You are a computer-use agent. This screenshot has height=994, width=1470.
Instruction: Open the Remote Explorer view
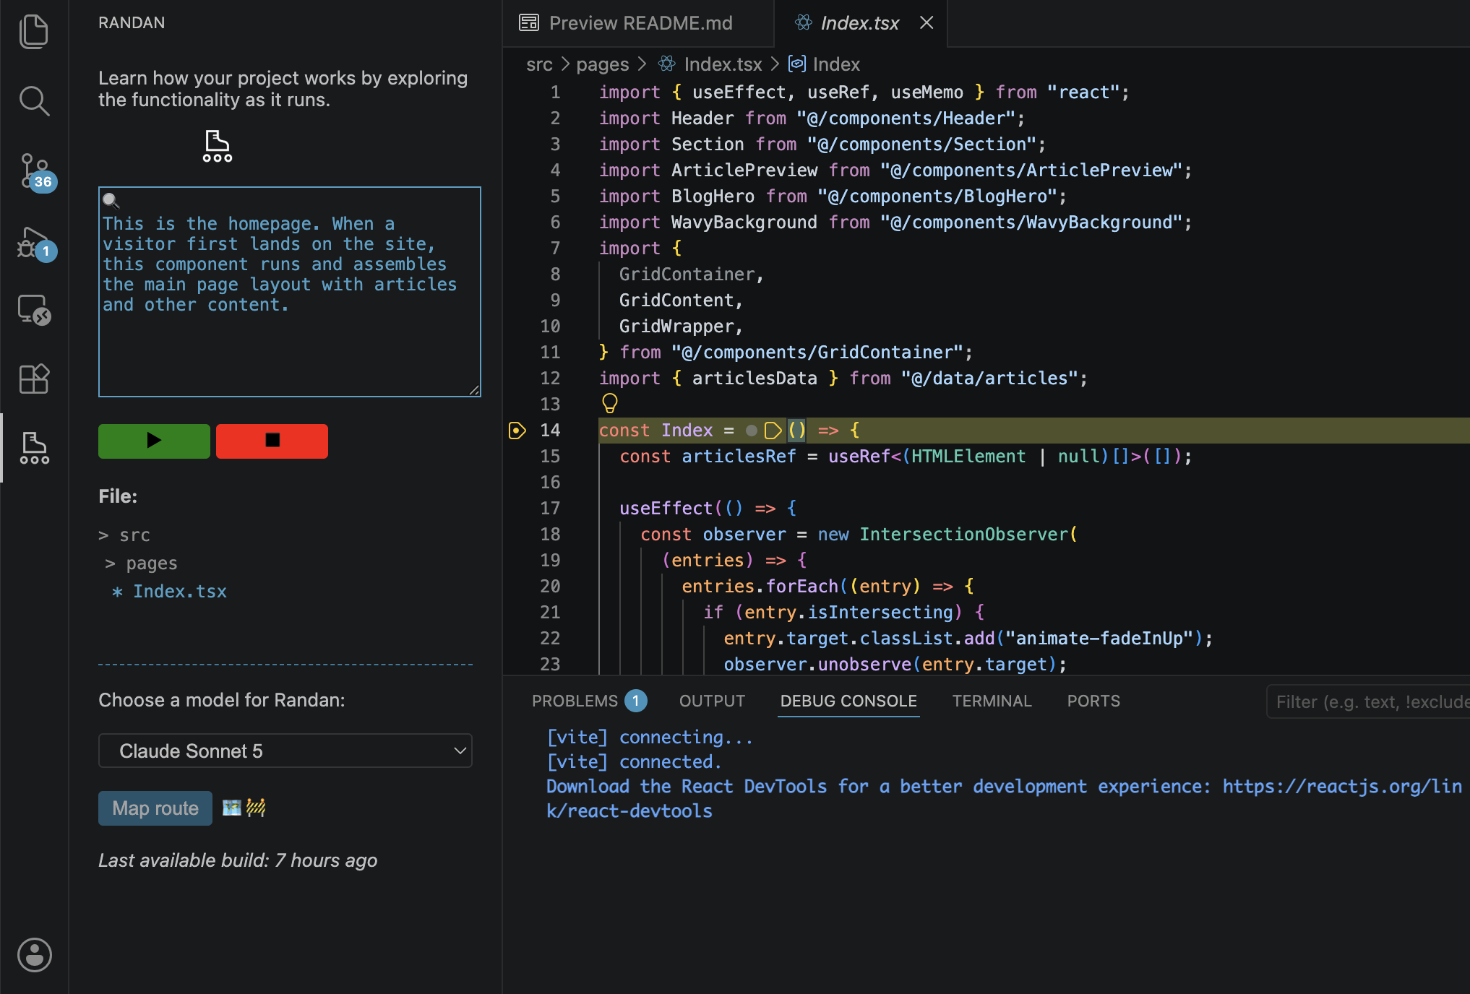pos(34,310)
